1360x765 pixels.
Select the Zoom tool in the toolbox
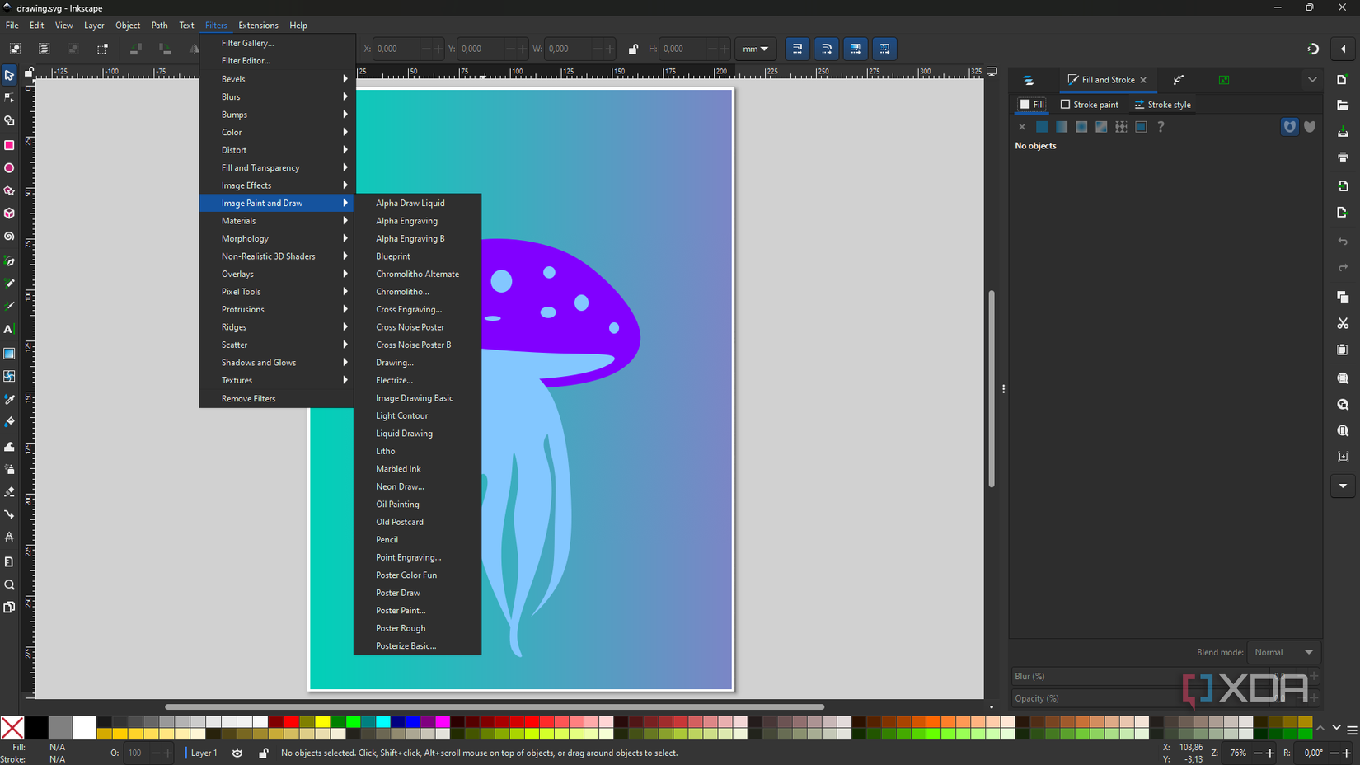point(9,584)
